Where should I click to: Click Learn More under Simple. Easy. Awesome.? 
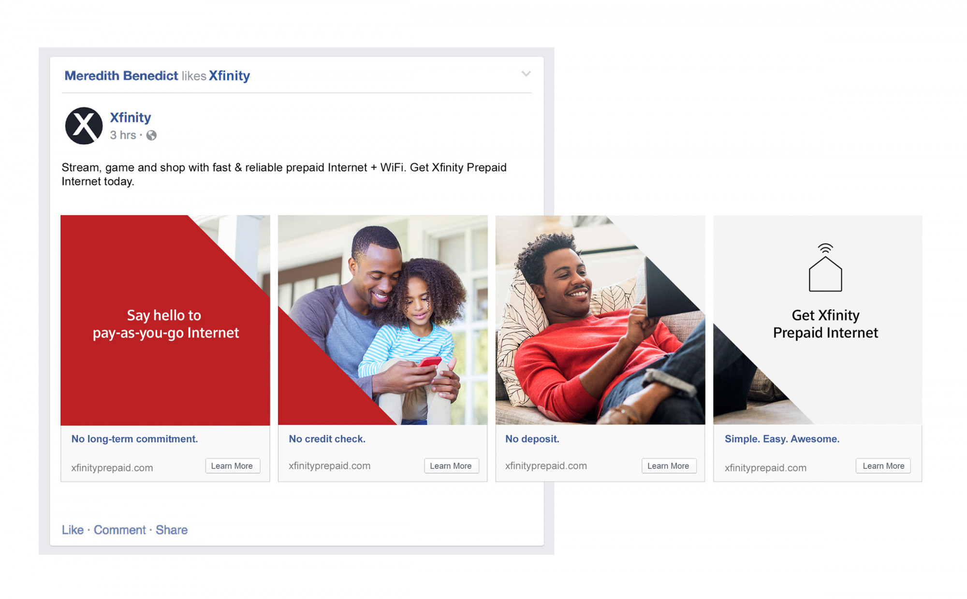(883, 466)
